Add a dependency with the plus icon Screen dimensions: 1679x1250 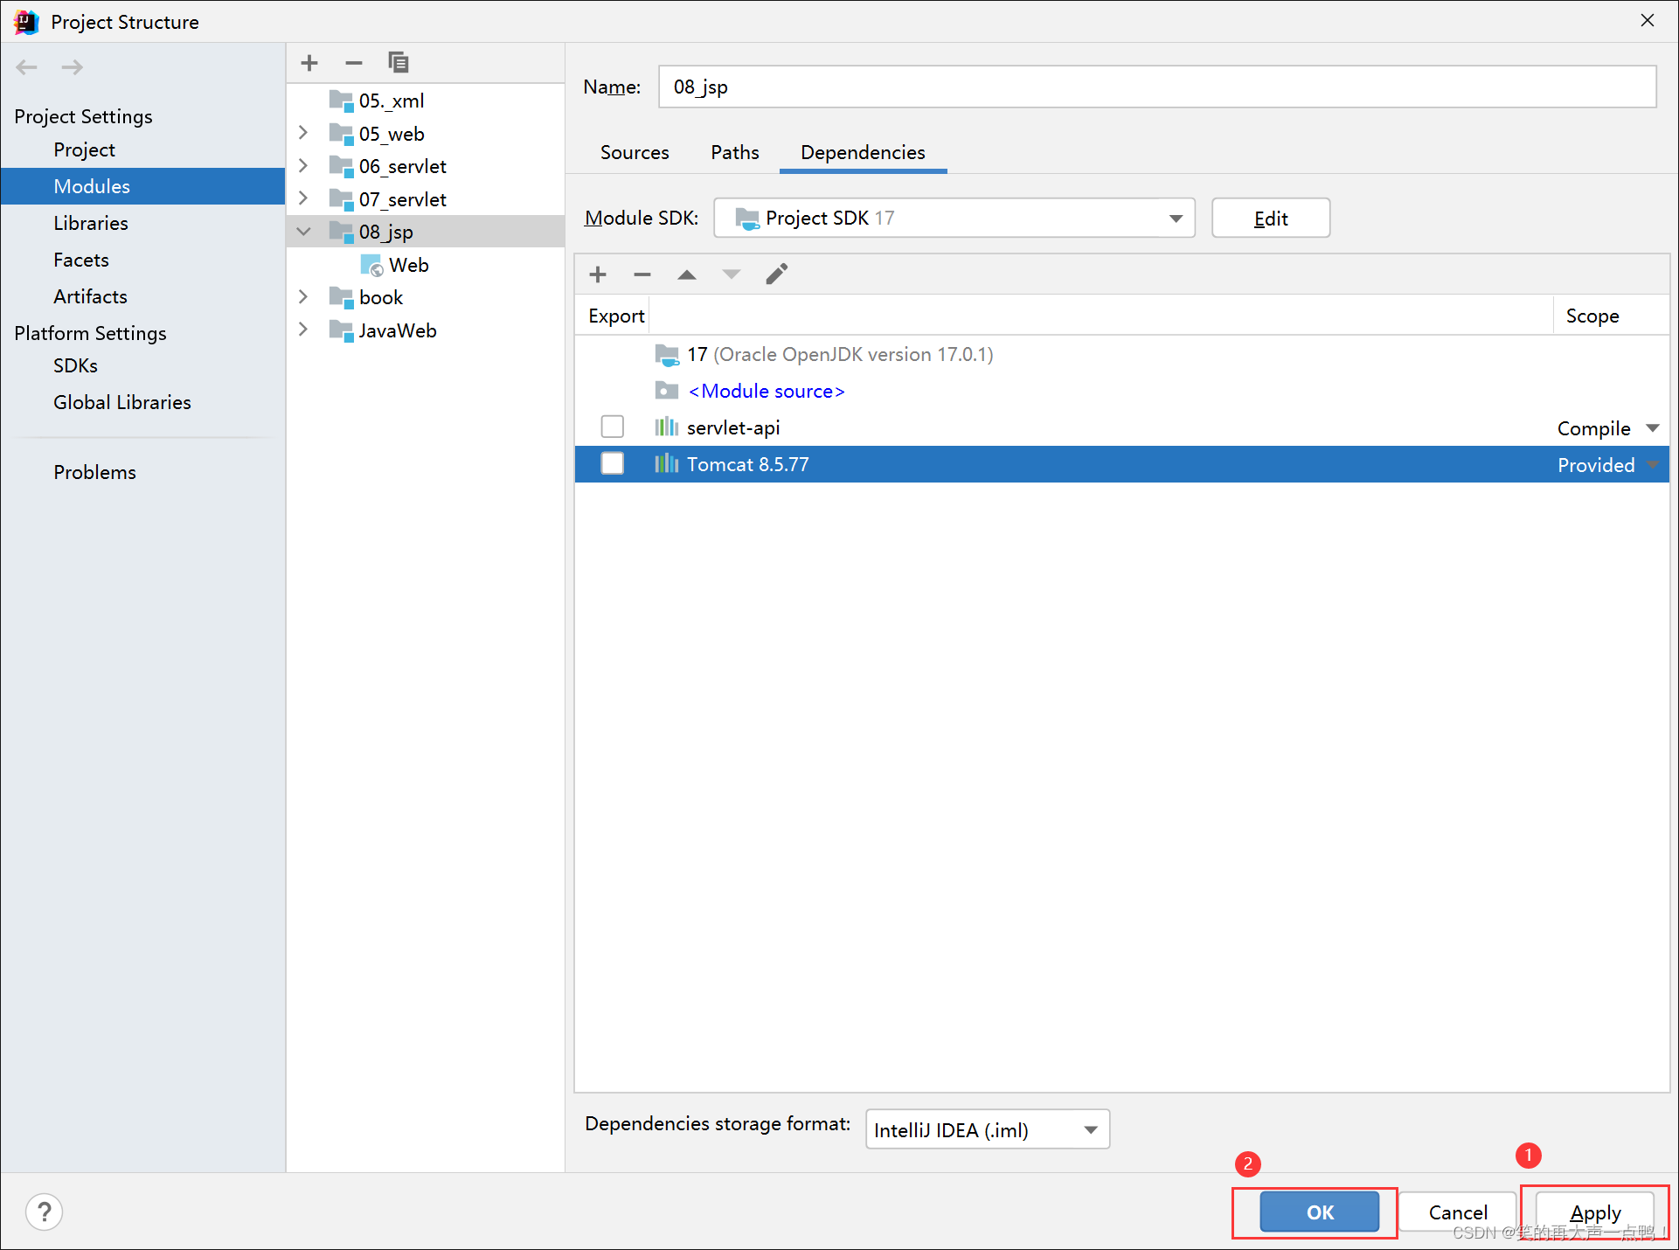(598, 274)
